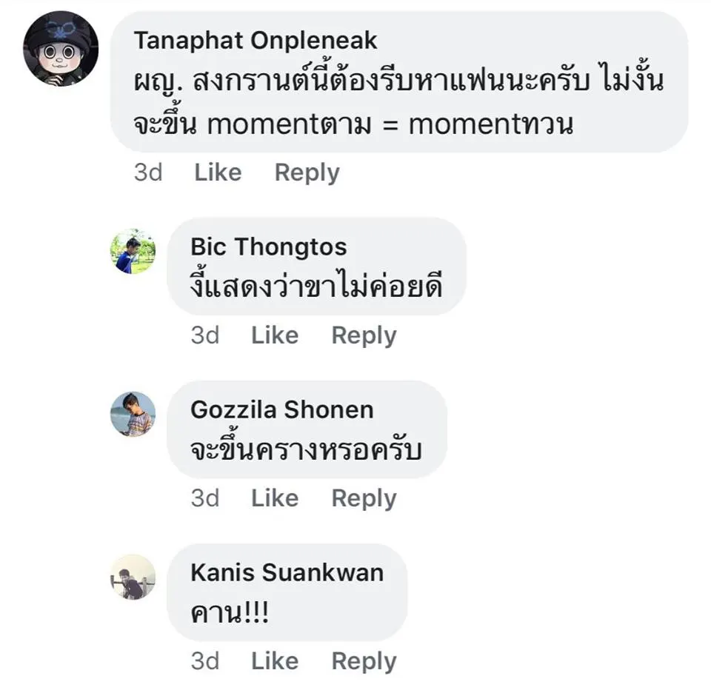Click the Bic Thongtos name link
Image resolution: width=711 pixels, height=687 pixels.
click(269, 247)
